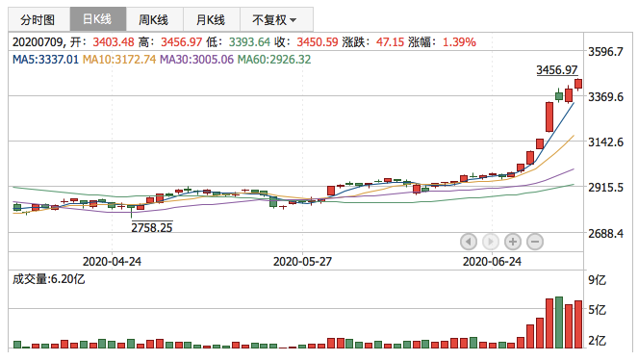Click the 涨幅 1.39% value
The width and height of the screenshot is (638, 361).
[459, 42]
